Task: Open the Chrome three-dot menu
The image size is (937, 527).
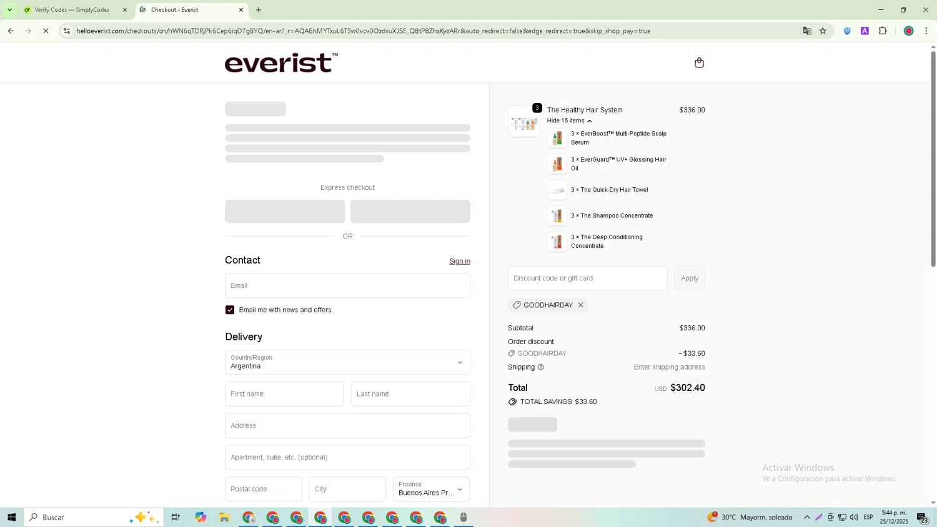Action: tap(926, 31)
